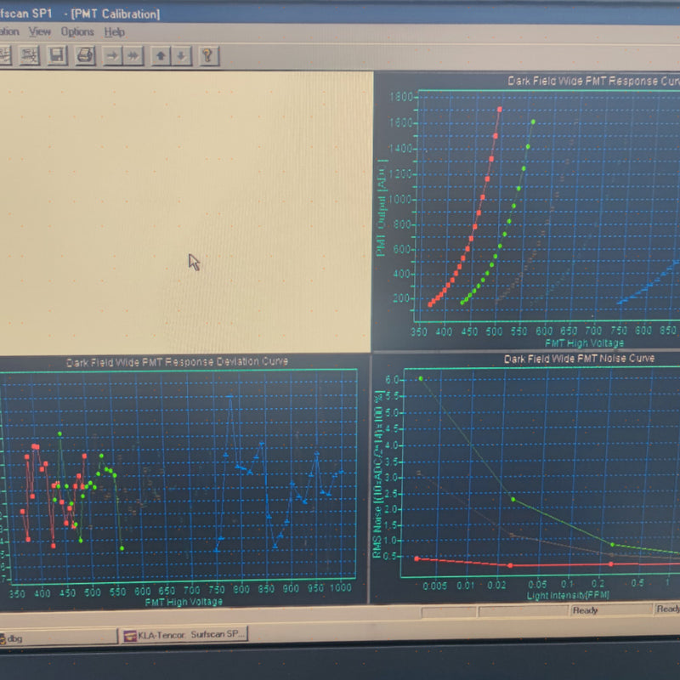680x680 pixels.
Task: Click the down arrow toolbar icon
Action: (181, 56)
